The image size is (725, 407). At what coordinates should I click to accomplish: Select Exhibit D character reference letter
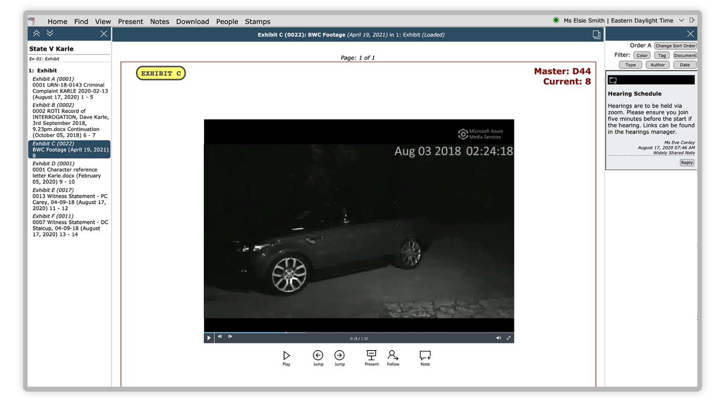[67, 173]
